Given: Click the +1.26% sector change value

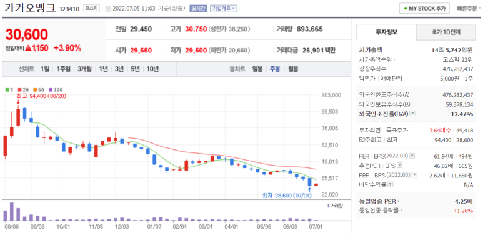Looking at the screenshot, I should (463, 211).
